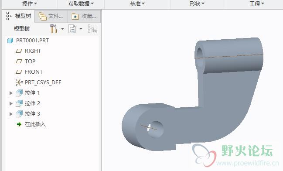Switch to the 模型树 tab
The width and height of the screenshot is (283, 171).
point(18,16)
